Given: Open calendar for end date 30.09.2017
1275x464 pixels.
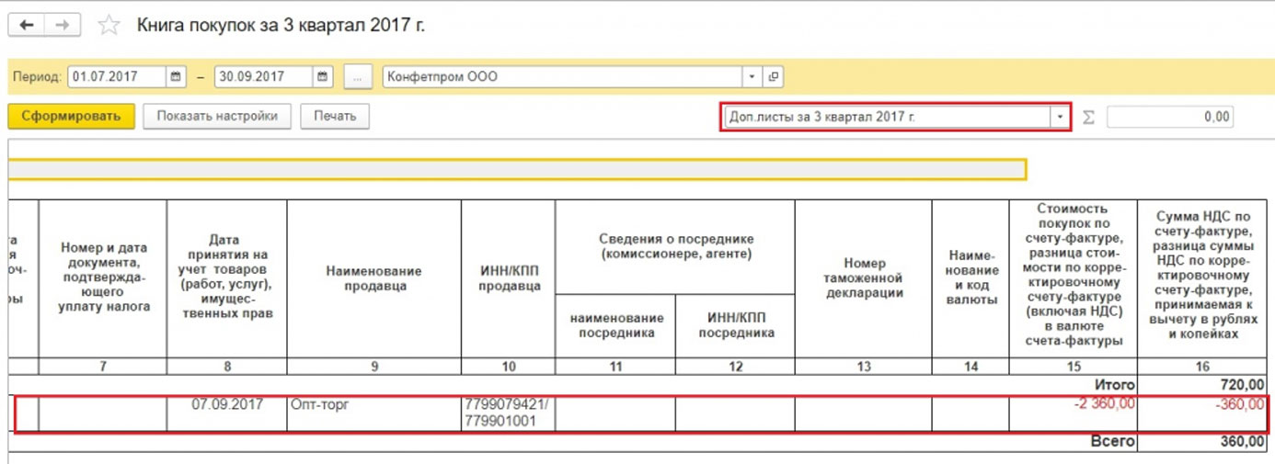Looking at the screenshot, I should pyautogui.click(x=323, y=77).
